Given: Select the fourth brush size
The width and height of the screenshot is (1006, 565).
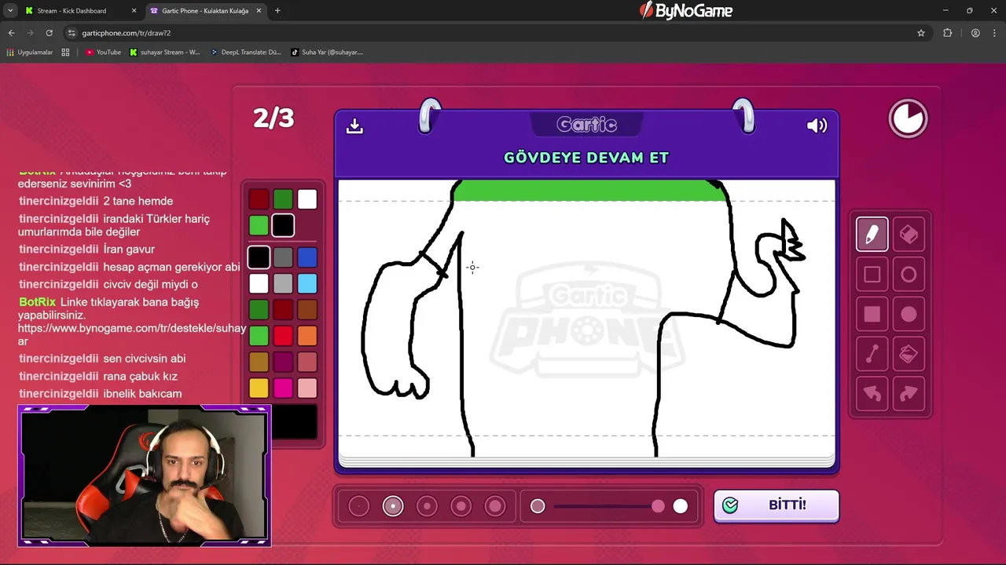Looking at the screenshot, I should pyautogui.click(x=461, y=506).
